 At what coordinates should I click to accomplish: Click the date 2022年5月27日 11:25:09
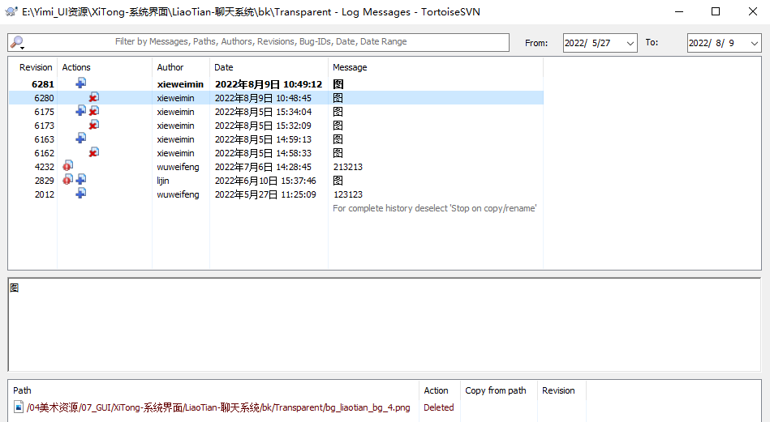click(265, 194)
